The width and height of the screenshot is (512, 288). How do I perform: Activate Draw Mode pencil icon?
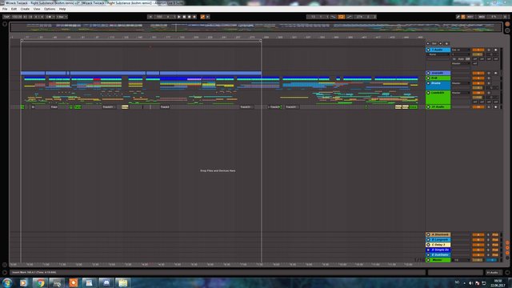458,17
